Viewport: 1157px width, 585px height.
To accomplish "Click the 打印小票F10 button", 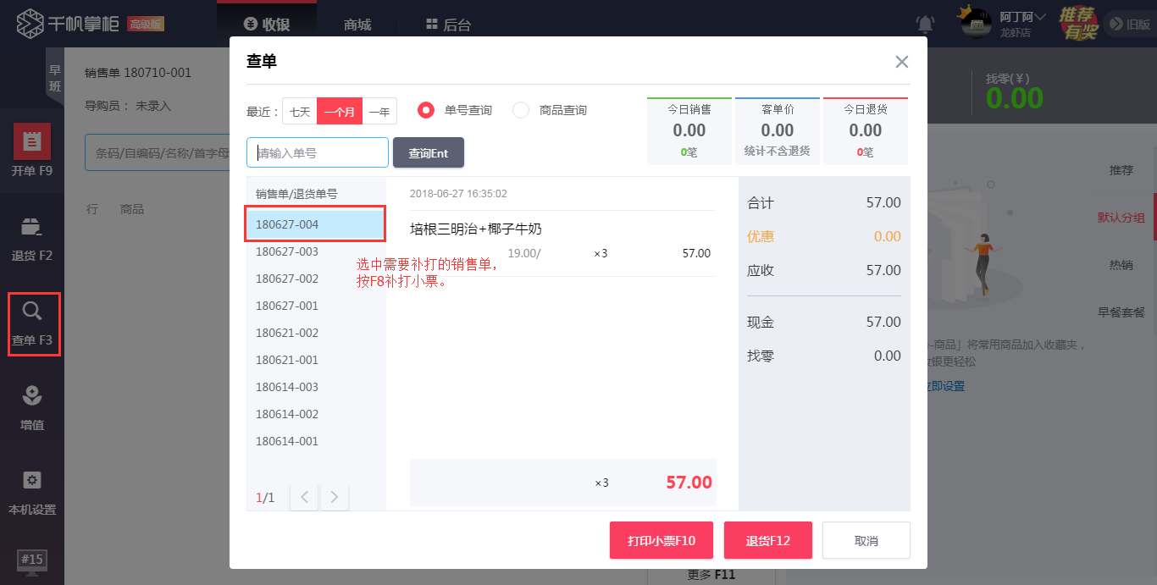I will [x=662, y=539].
